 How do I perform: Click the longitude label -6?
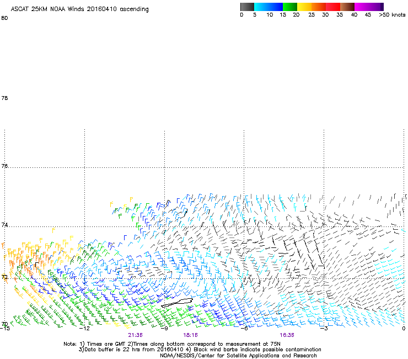coord(244,329)
